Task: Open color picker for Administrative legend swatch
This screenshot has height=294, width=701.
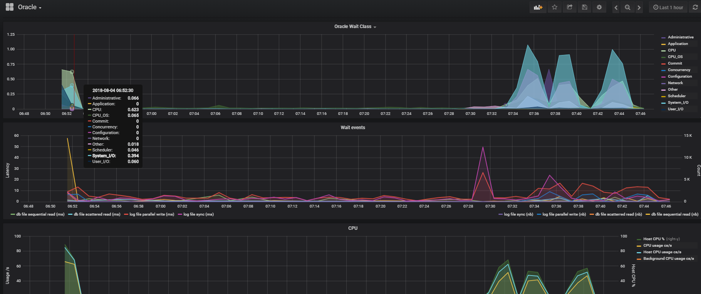Action: 663,38
